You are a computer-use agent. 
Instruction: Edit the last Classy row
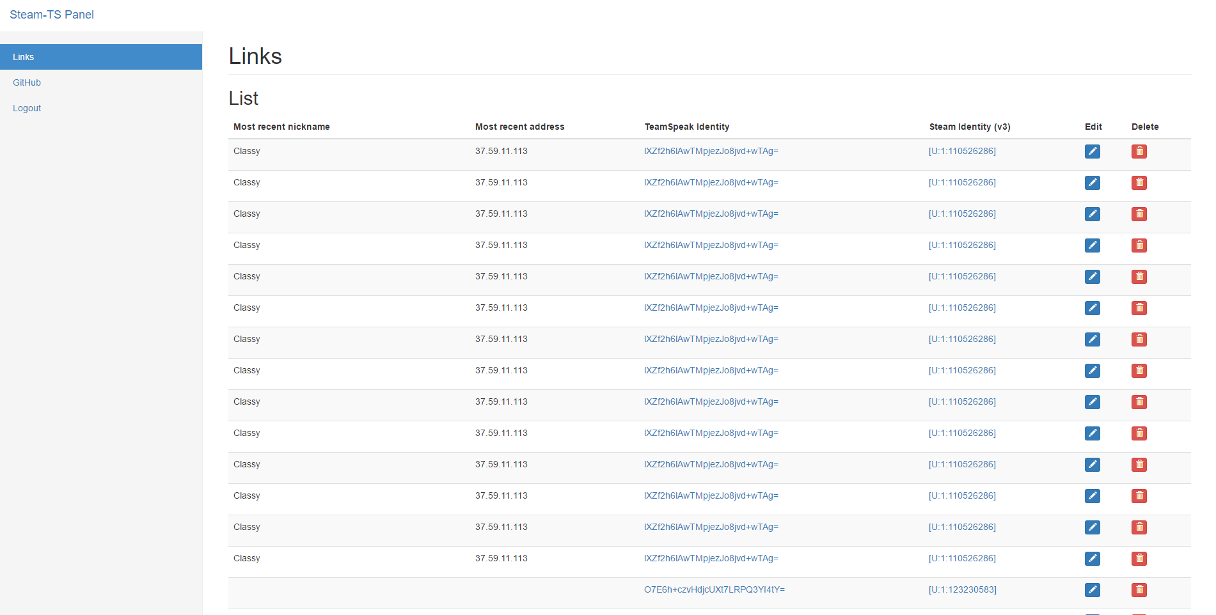(x=1093, y=558)
